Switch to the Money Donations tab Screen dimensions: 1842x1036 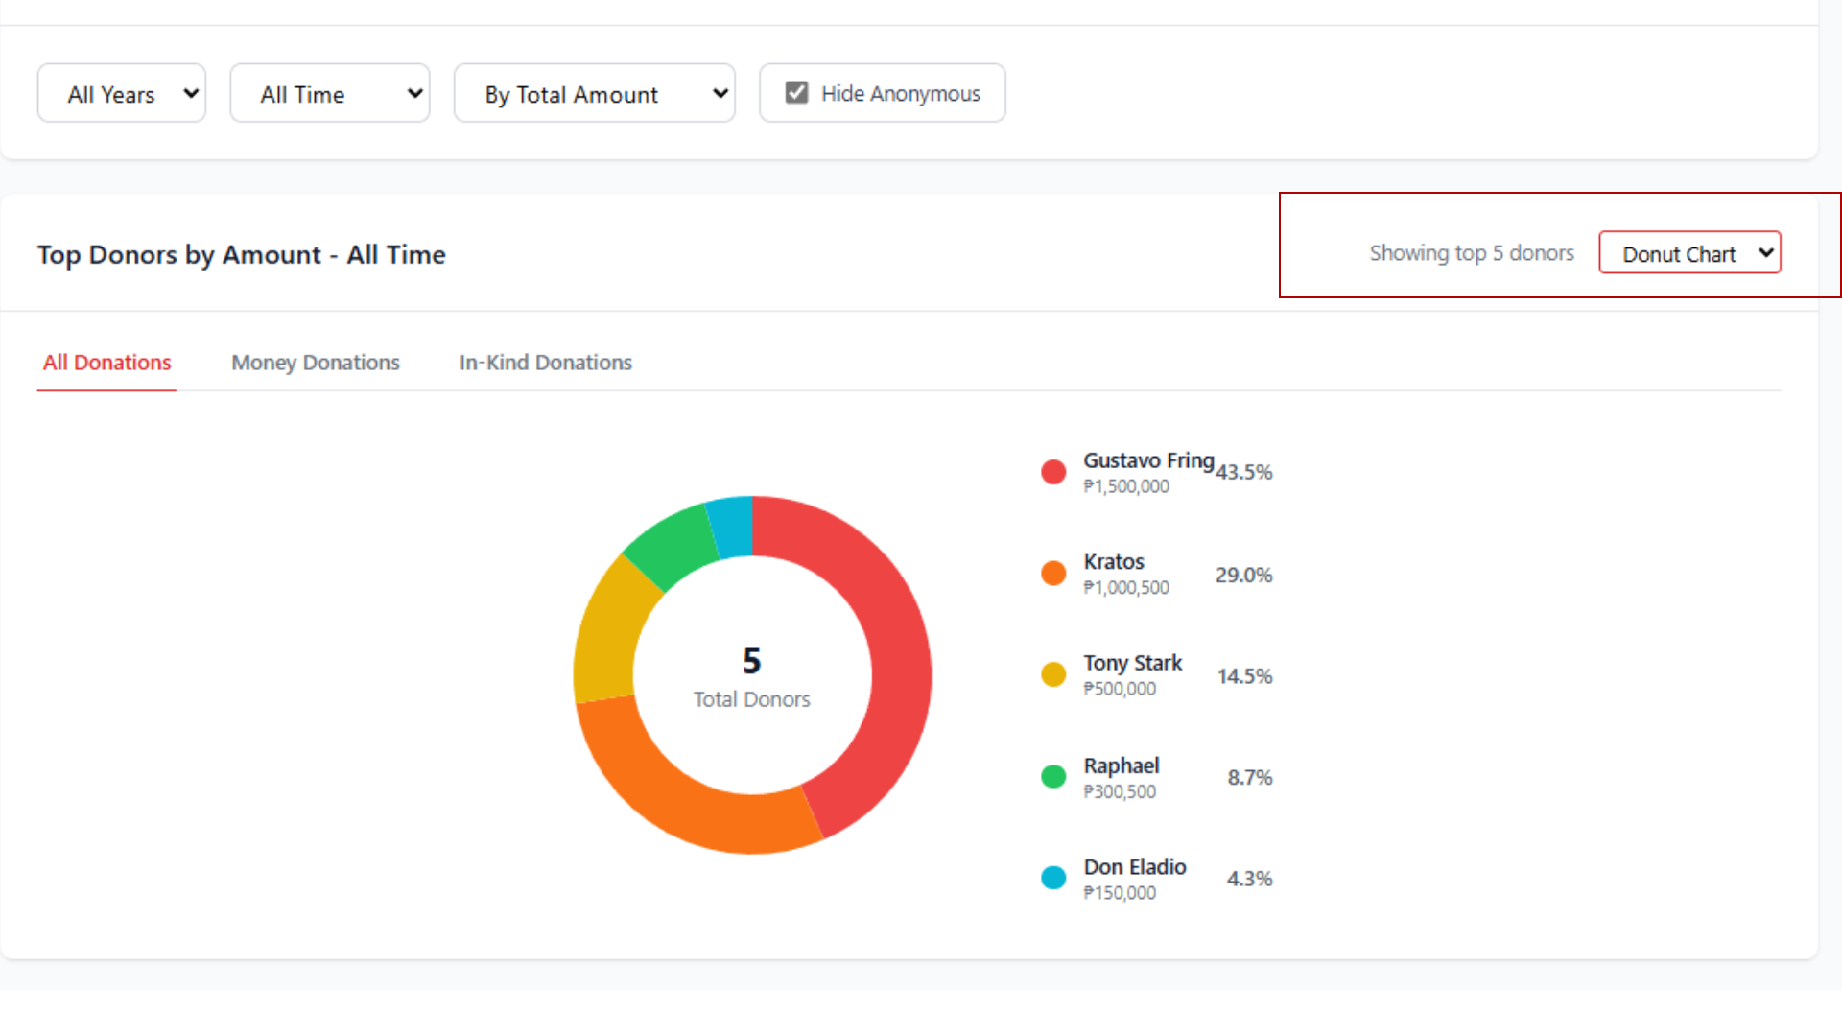click(x=315, y=363)
